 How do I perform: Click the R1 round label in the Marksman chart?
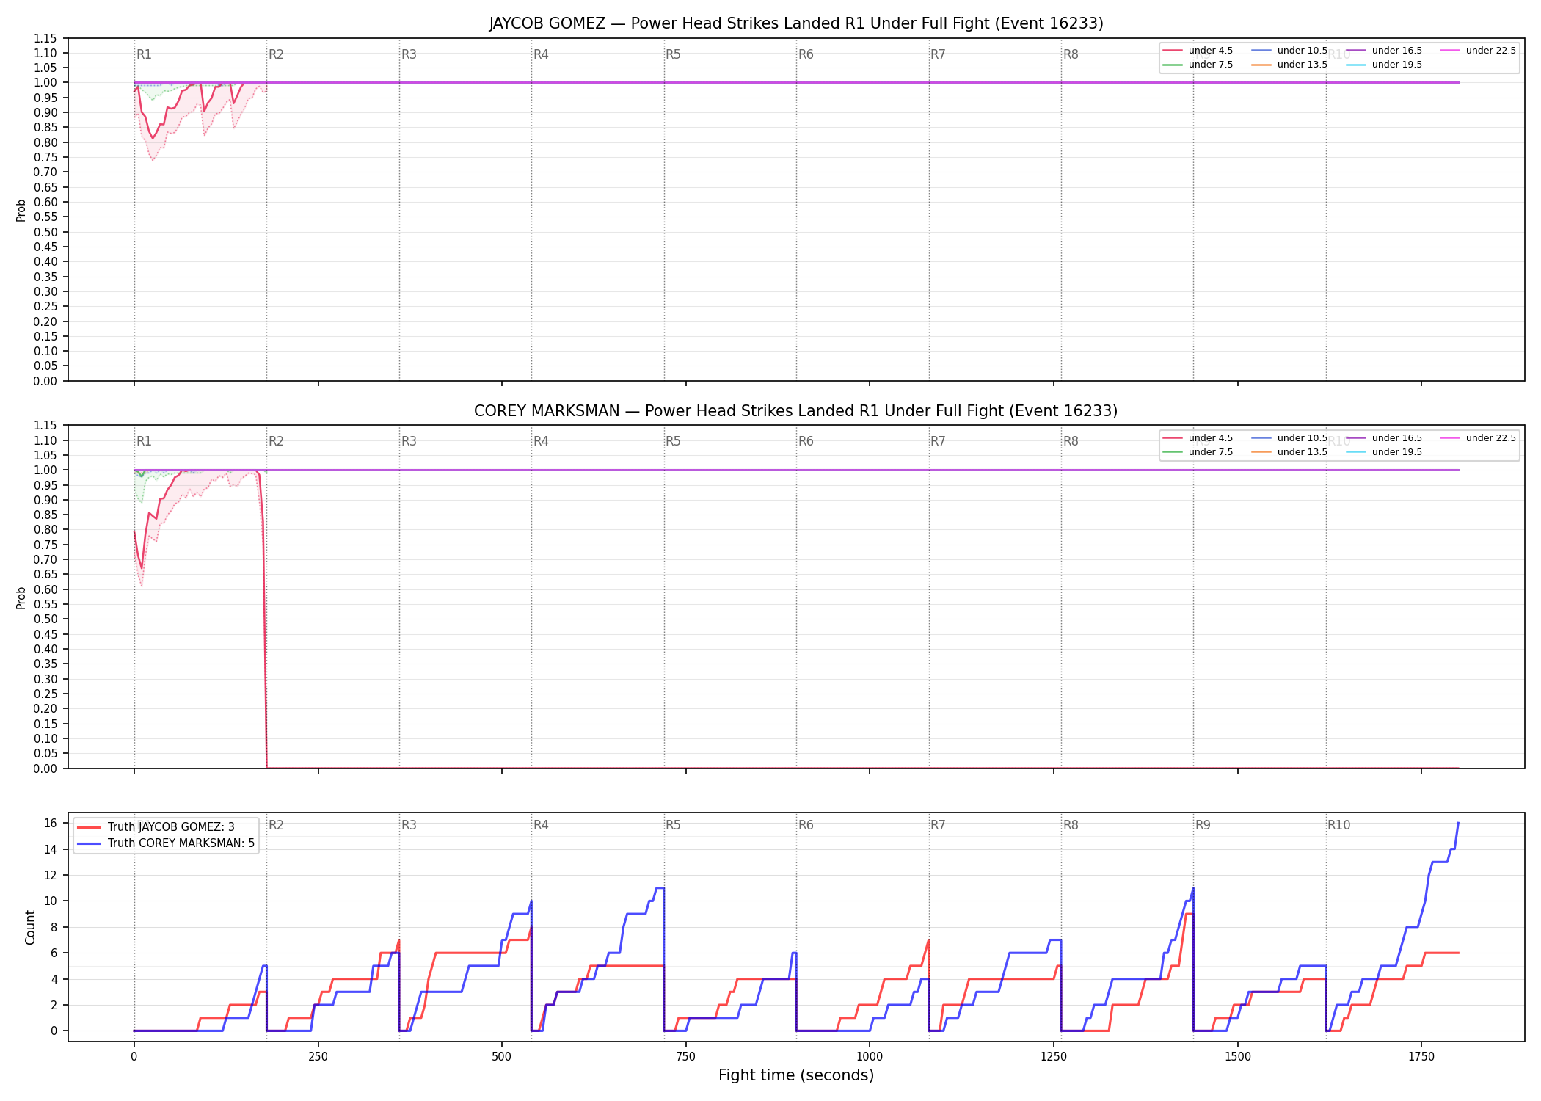144,441
